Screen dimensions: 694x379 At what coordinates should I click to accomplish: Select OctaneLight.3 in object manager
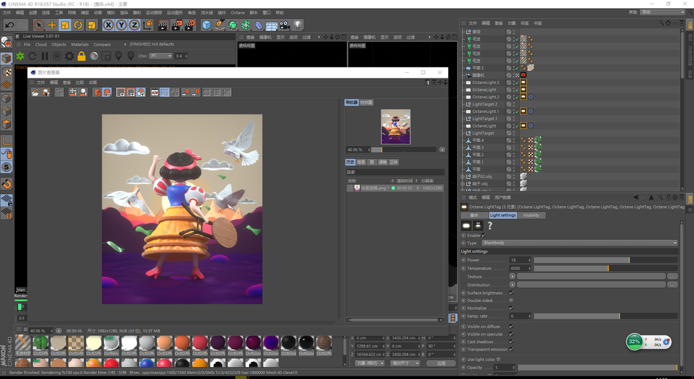point(485,82)
